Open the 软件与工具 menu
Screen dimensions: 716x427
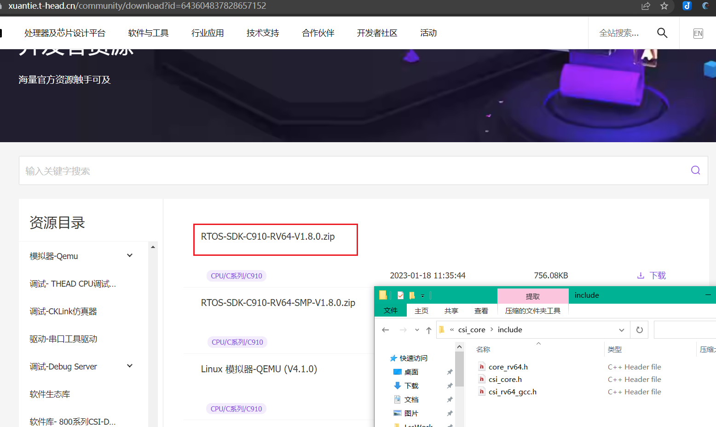[148, 33]
